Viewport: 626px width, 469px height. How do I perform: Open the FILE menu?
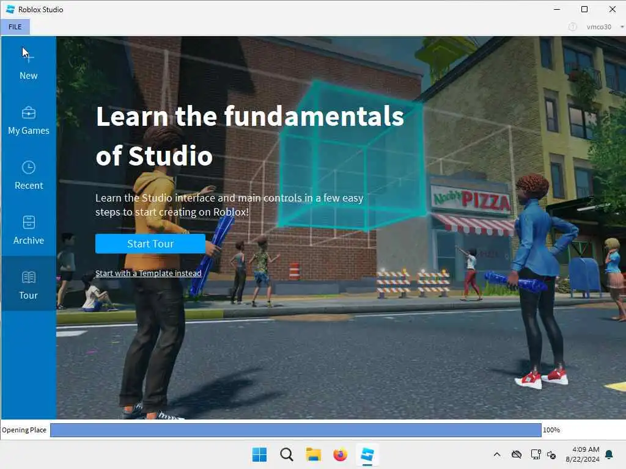pyautogui.click(x=15, y=27)
